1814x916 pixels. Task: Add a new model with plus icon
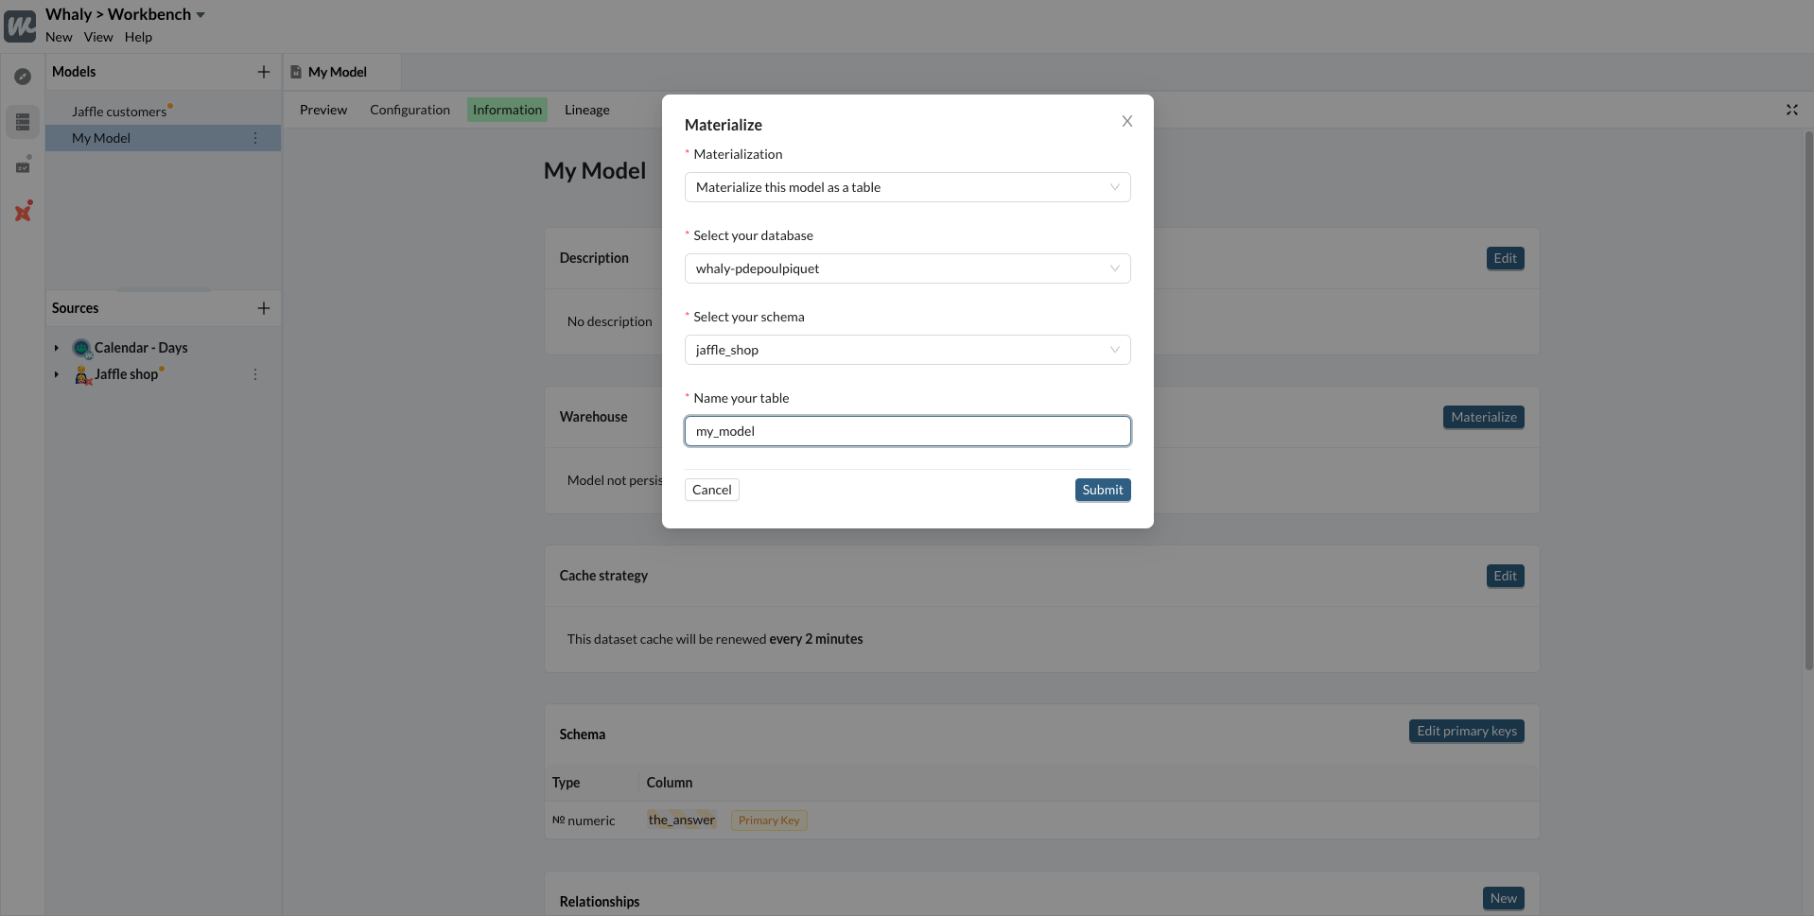click(263, 72)
